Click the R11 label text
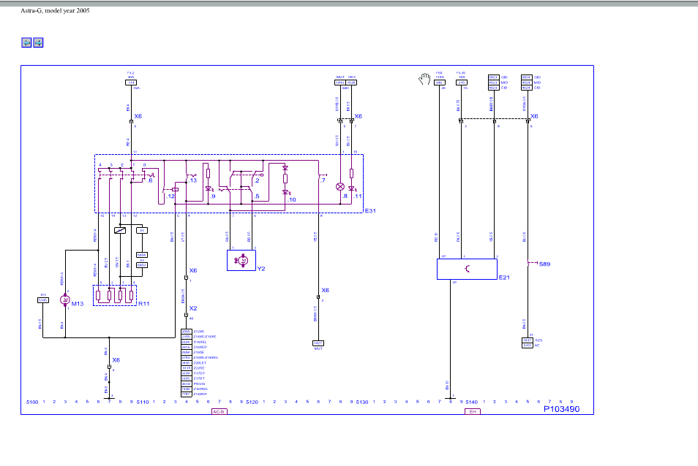Image resolution: width=698 pixels, height=466 pixels. (x=144, y=304)
